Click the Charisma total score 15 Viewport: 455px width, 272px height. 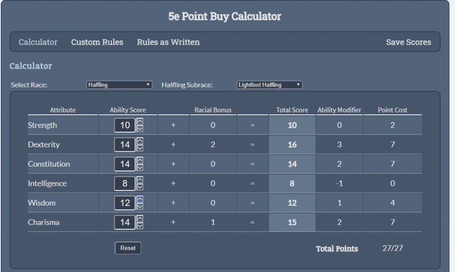point(292,222)
